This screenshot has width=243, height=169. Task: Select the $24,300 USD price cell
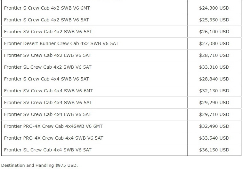[x=214, y=8]
